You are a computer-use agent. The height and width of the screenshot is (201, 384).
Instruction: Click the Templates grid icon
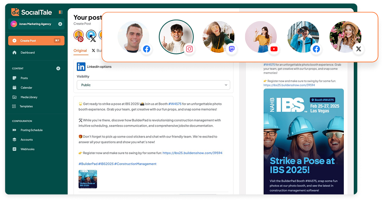tap(14, 106)
